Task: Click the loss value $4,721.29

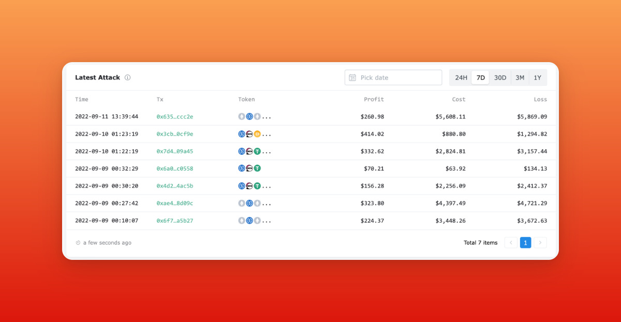Action: point(532,203)
